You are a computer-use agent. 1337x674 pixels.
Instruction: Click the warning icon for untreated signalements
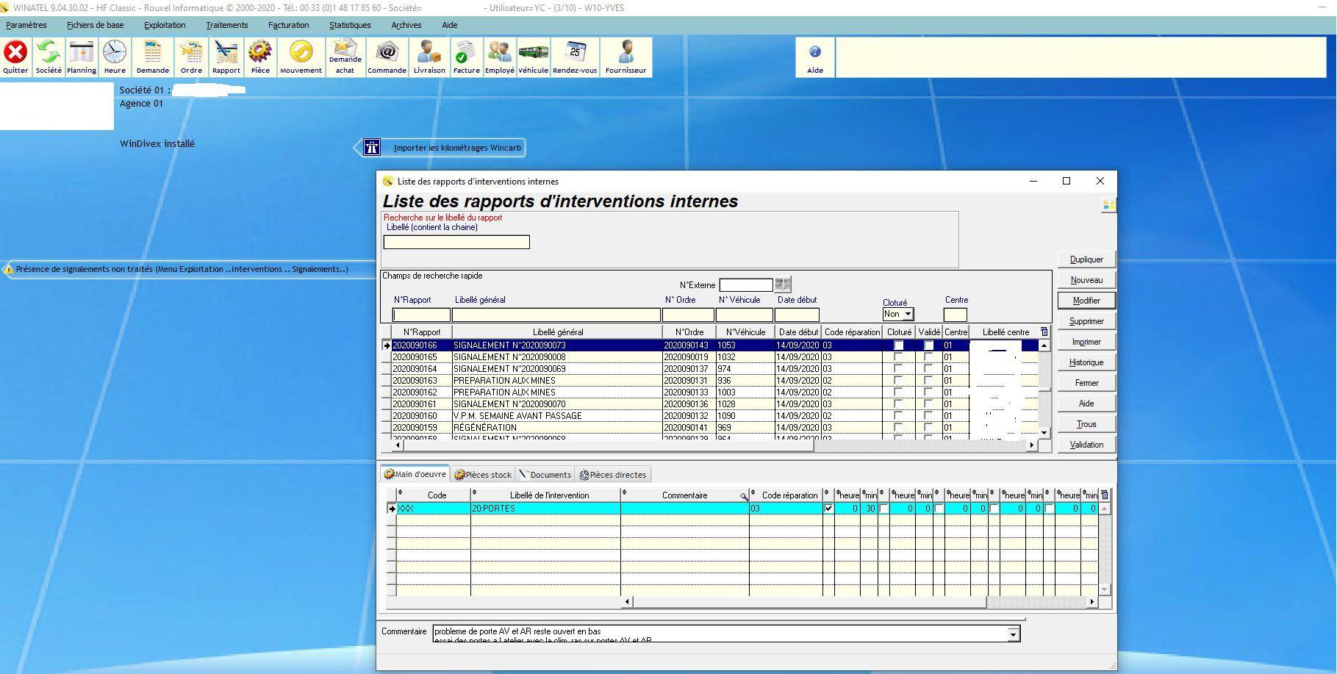tap(9, 270)
